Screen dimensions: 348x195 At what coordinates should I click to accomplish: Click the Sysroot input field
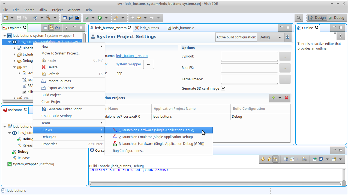(x=249, y=56)
